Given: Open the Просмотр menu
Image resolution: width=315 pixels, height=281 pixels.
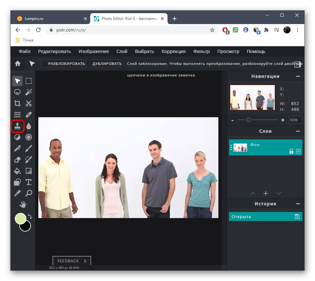Looking at the screenshot, I should pos(228,51).
